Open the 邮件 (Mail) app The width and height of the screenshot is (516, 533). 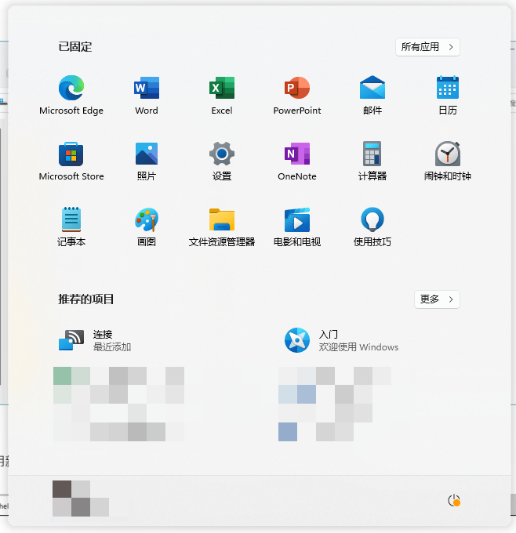372,88
